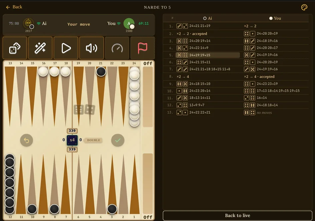Select Ai move 24→21:21→19 in row 1
The height and width of the screenshot is (221, 315).
tap(200, 26)
